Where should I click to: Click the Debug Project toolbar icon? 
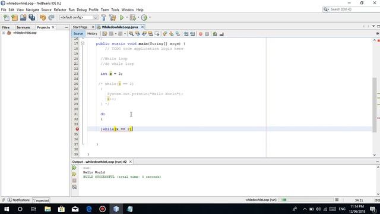(132, 17)
